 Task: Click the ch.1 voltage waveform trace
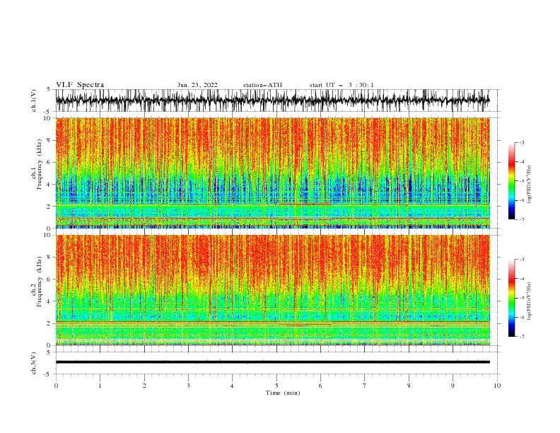point(272,100)
